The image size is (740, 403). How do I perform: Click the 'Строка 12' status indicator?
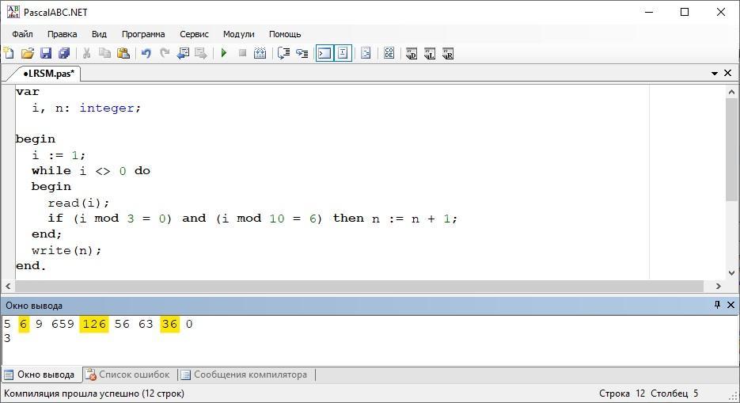622,393
